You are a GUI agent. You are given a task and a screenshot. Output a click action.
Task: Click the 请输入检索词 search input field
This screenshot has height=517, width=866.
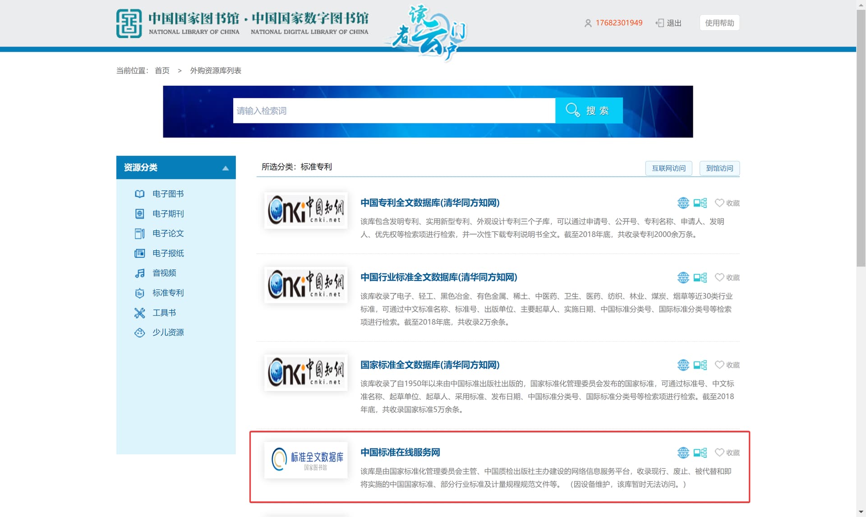pos(393,111)
